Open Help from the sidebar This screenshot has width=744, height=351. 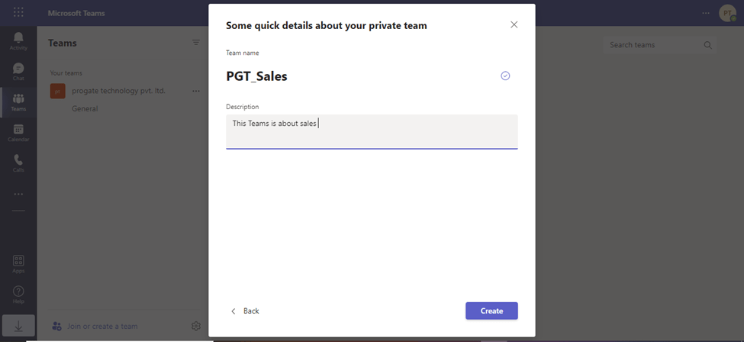[x=18, y=295]
